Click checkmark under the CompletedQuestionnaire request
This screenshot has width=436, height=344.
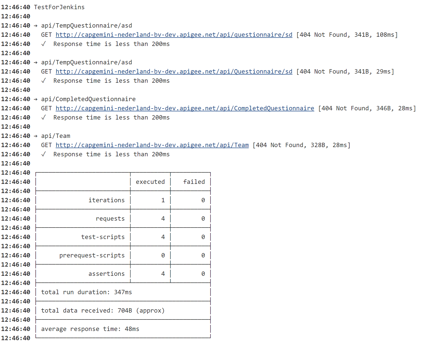(44, 117)
